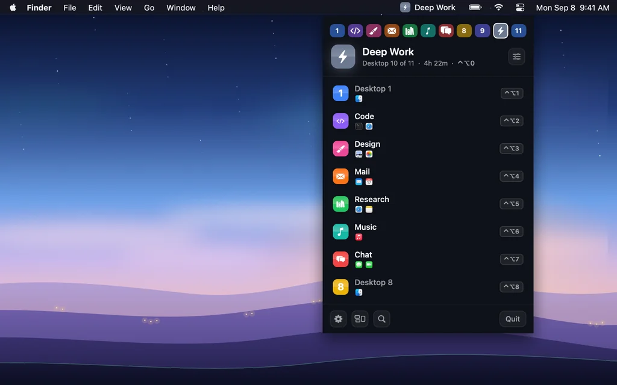Image resolution: width=617 pixels, height=385 pixels.
Task: Open the File menu
Action: [x=70, y=7]
